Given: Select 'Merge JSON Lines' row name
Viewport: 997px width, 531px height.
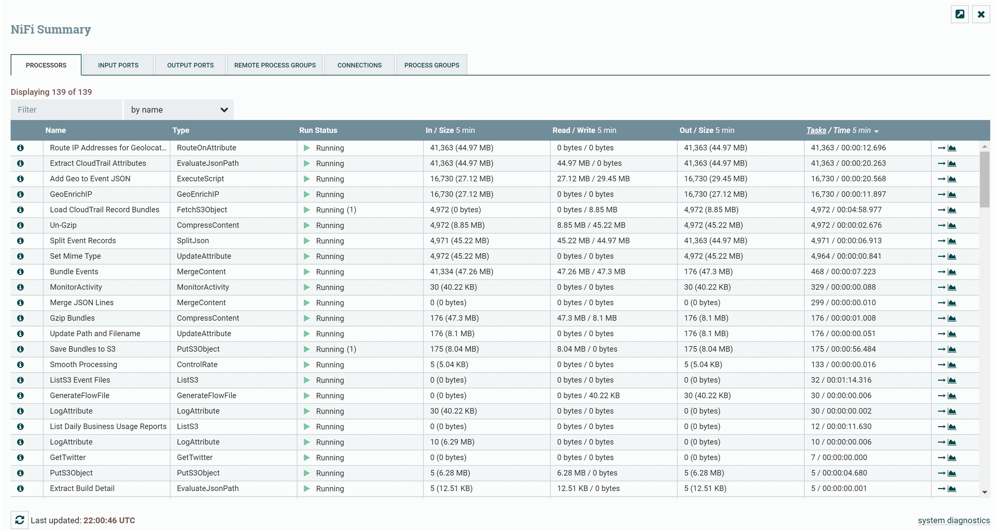Looking at the screenshot, I should click(x=82, y=303).
